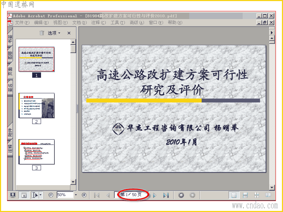Click the zoom in plus icon

[x=84, y=195]
